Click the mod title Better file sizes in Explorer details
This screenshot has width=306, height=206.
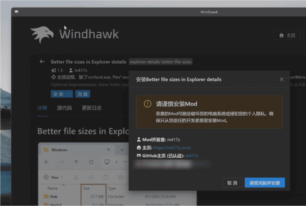tap(89, 62)
